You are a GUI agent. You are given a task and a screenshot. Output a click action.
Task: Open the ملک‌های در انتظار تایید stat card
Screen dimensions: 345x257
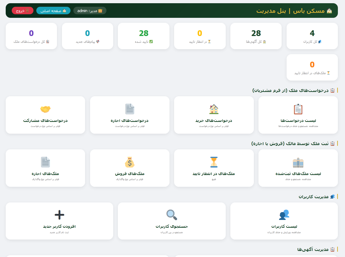pos(312,67)
